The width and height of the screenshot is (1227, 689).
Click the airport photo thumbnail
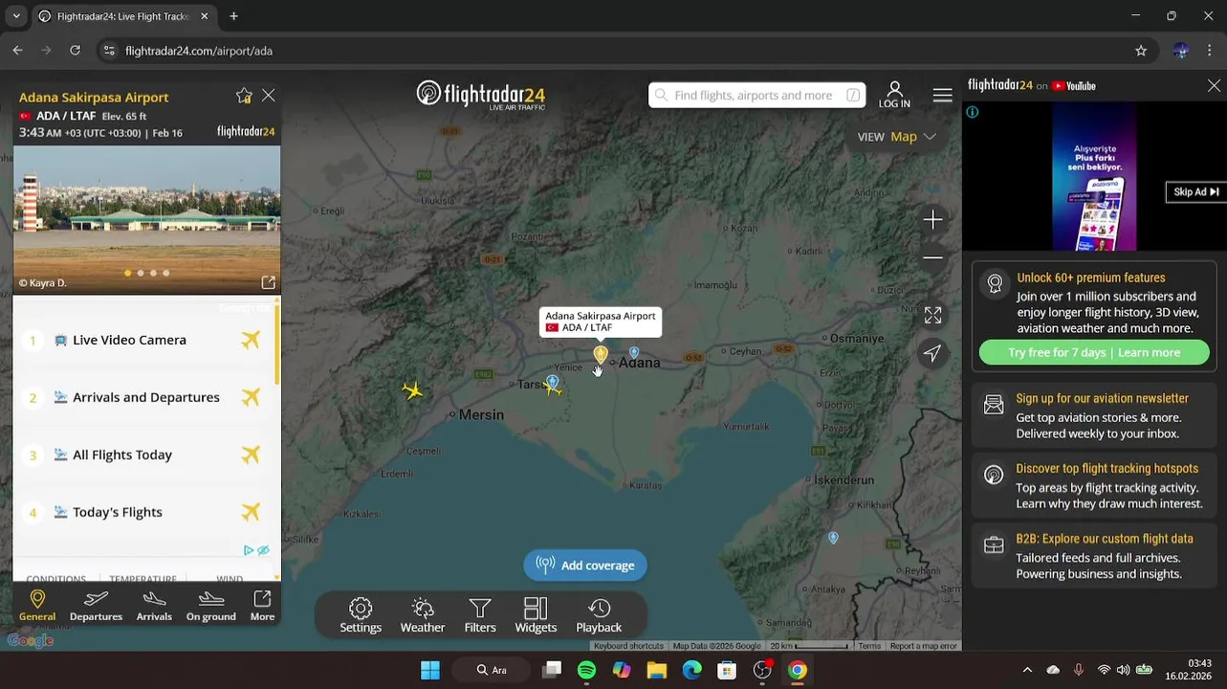coord(146,219)
